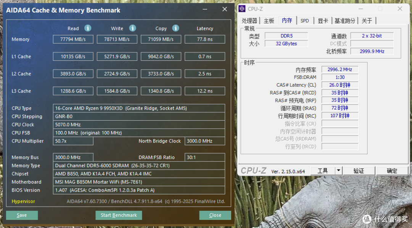Click the Memory Latency value 77.8 ns
412x228 pixels.
[x=205, y=39]
